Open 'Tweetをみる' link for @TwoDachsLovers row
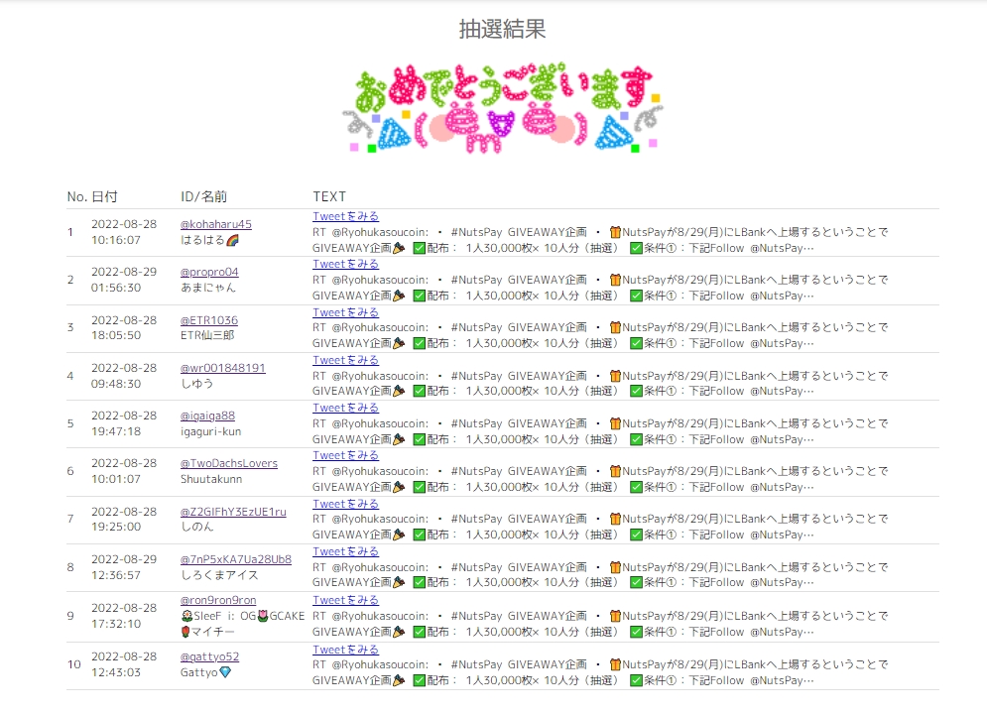This screenshot has width=987, height=714. 345,455
